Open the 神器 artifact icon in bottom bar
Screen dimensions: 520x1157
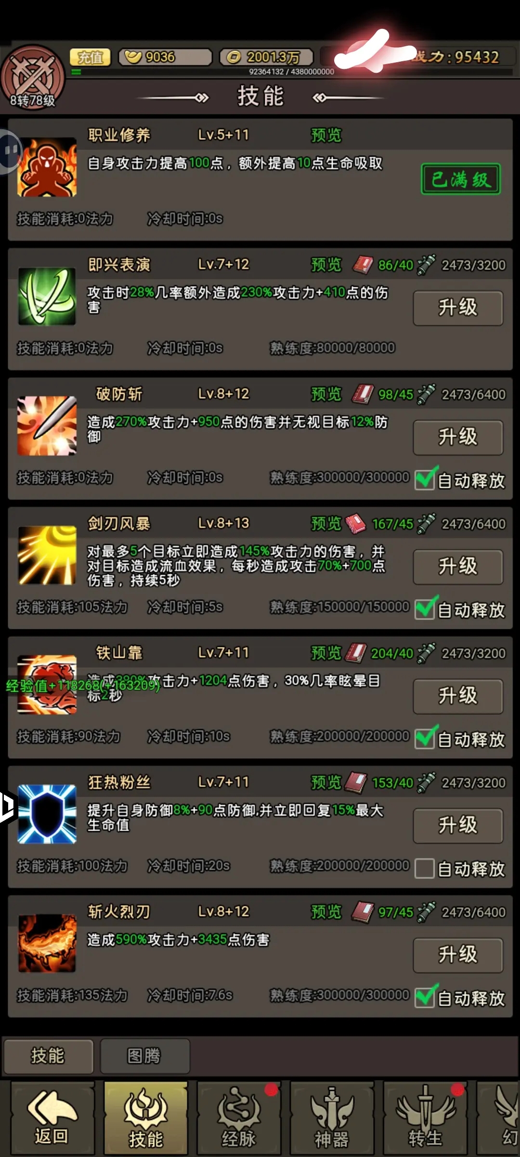pos(332,1117)
